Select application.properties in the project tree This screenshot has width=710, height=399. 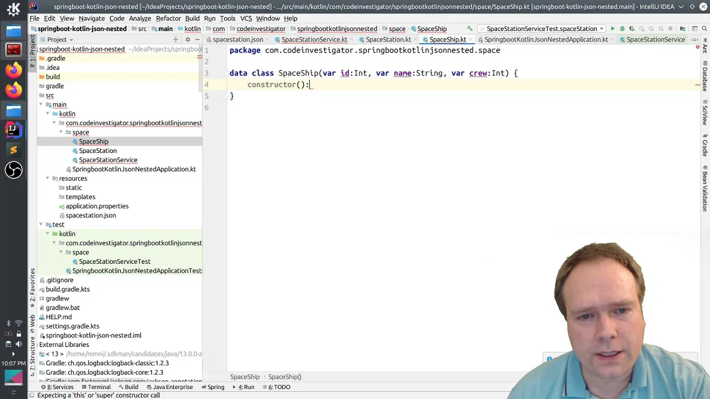tap(97, 206)
